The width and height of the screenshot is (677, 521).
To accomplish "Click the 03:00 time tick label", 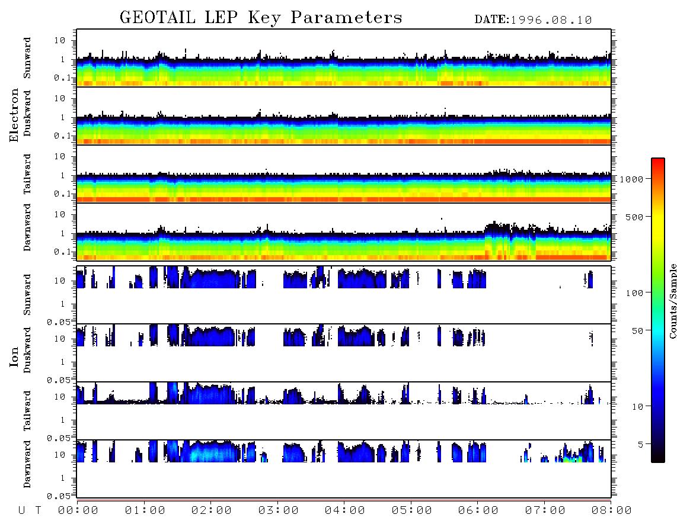I will click(x=279, y=511).
